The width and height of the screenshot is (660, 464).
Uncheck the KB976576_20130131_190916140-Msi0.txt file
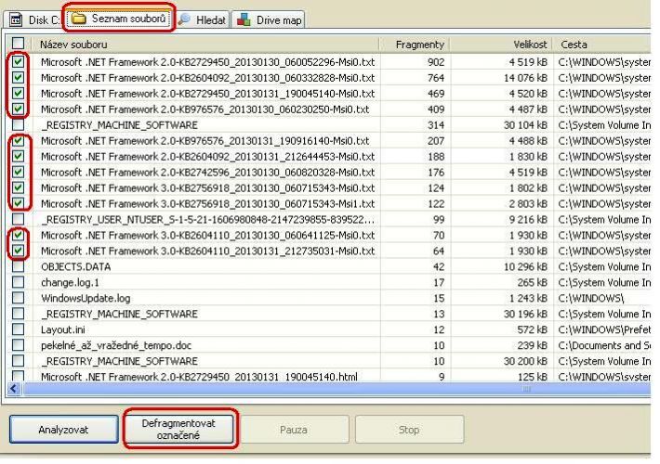[x=18, y=140]
